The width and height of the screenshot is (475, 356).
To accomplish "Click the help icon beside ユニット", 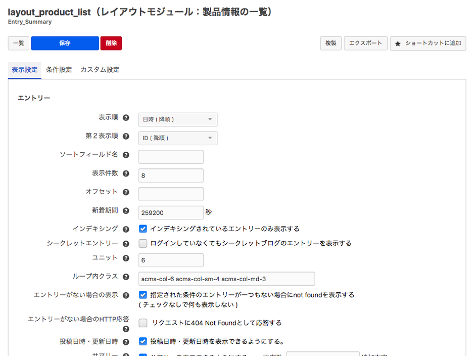I will click(126, 260).
